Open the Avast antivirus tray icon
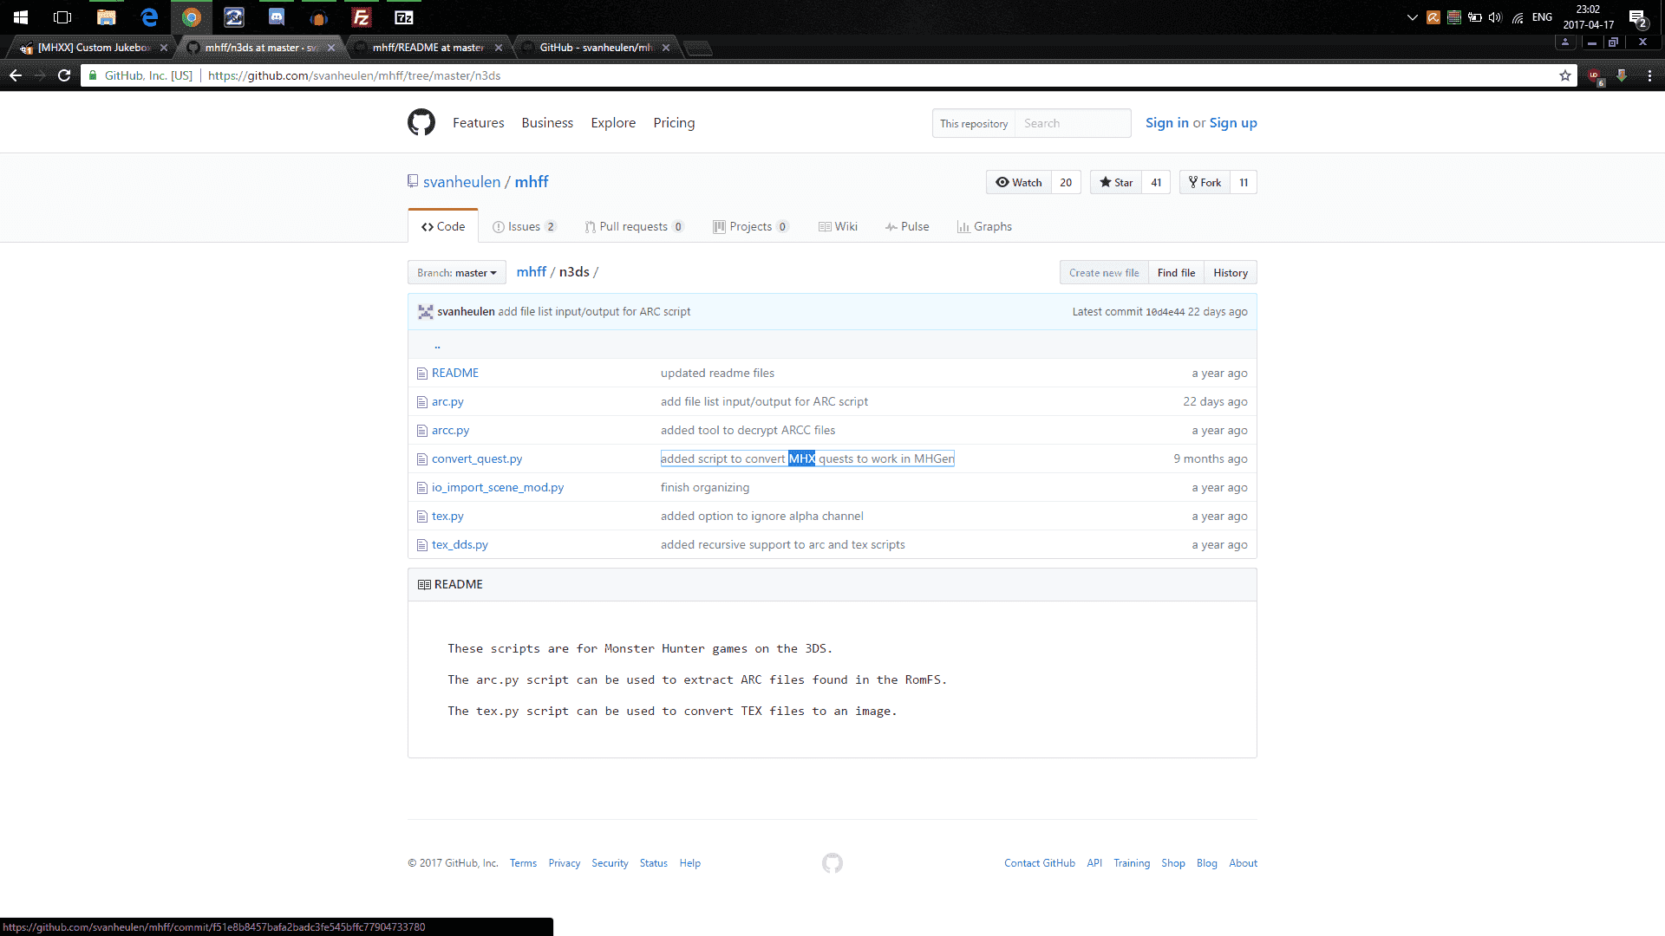 1433,17
